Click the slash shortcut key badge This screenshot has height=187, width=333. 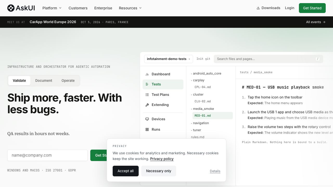pyautogui.click(x=317, y=59)
